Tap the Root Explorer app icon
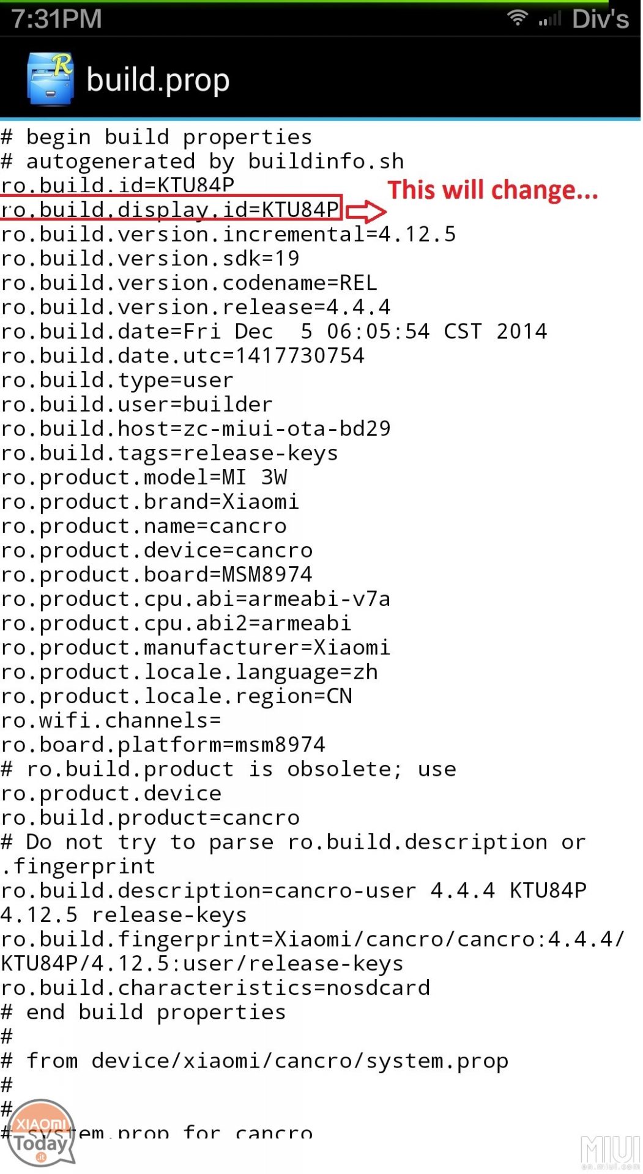Screen dimensions: 643x1174 [x=50, y=78]
